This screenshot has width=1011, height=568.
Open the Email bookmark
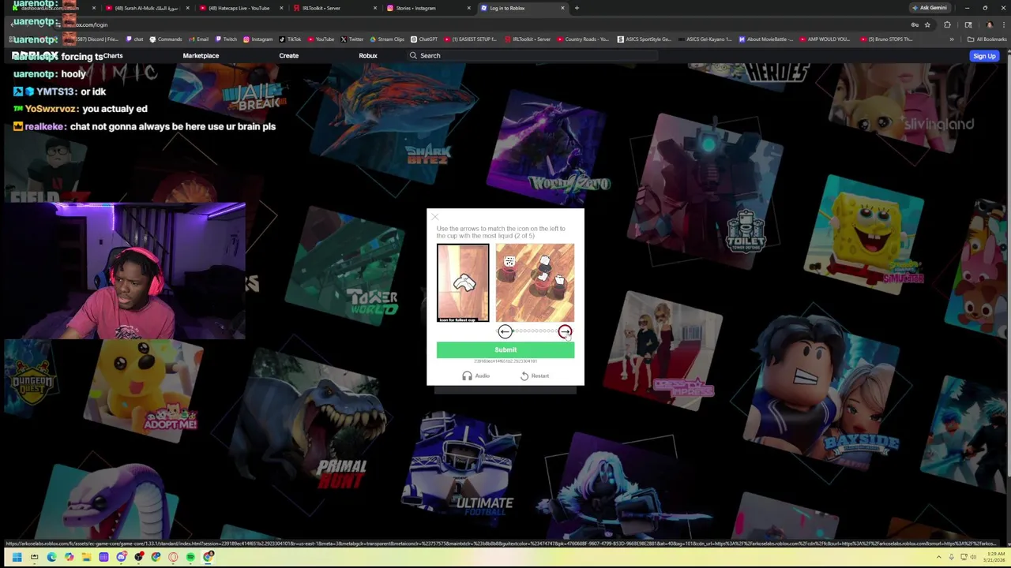coord(198,39)
